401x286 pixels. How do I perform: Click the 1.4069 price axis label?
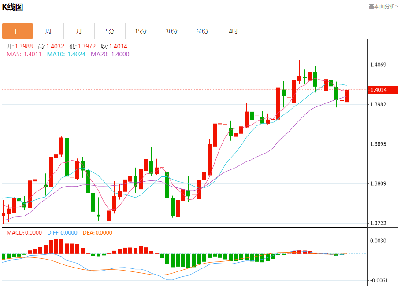(x=378, y=65)
